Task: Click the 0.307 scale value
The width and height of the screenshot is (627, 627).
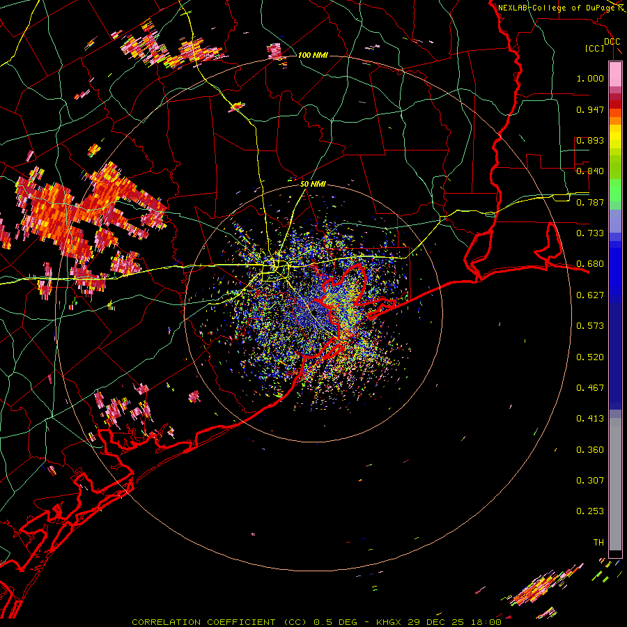Action: click(590, 481)
